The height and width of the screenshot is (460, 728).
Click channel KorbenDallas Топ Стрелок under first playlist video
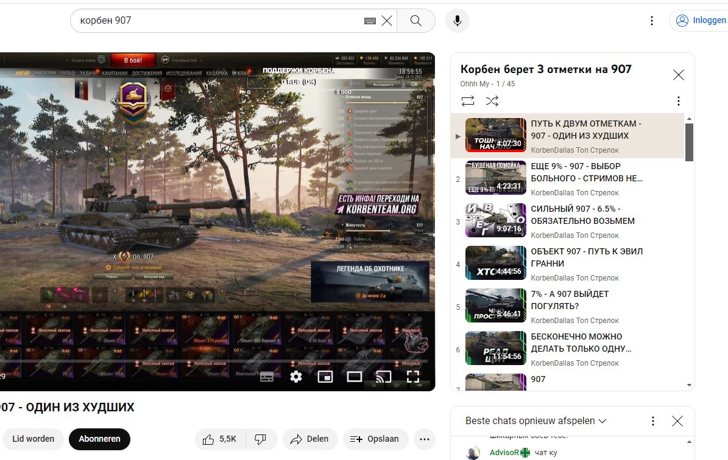[x=575, y=150]
